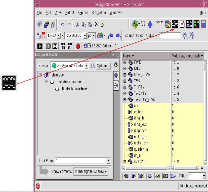Open Value (as recorded) column header

(187, 56)
